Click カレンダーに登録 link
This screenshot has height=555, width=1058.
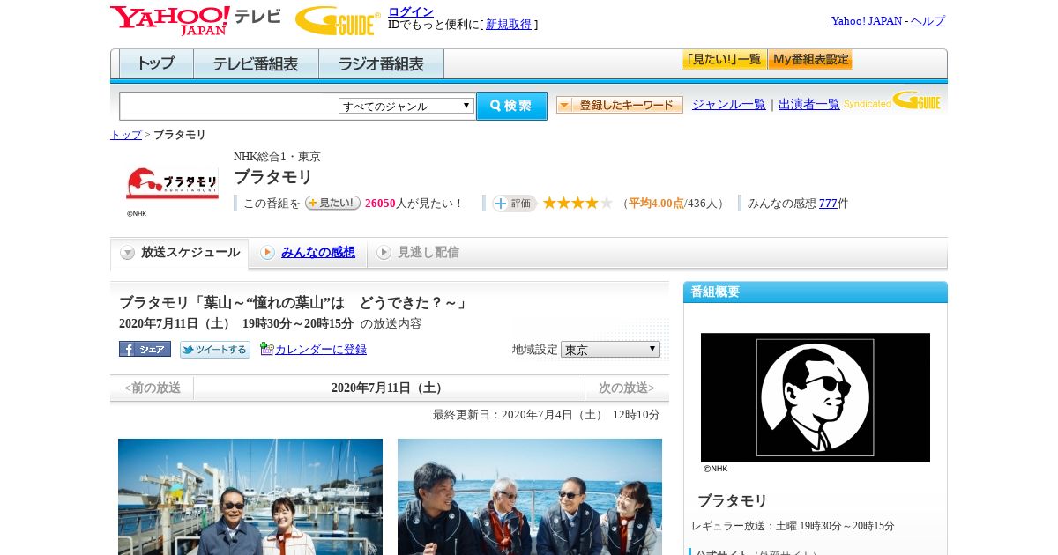[x=321, y=350]
